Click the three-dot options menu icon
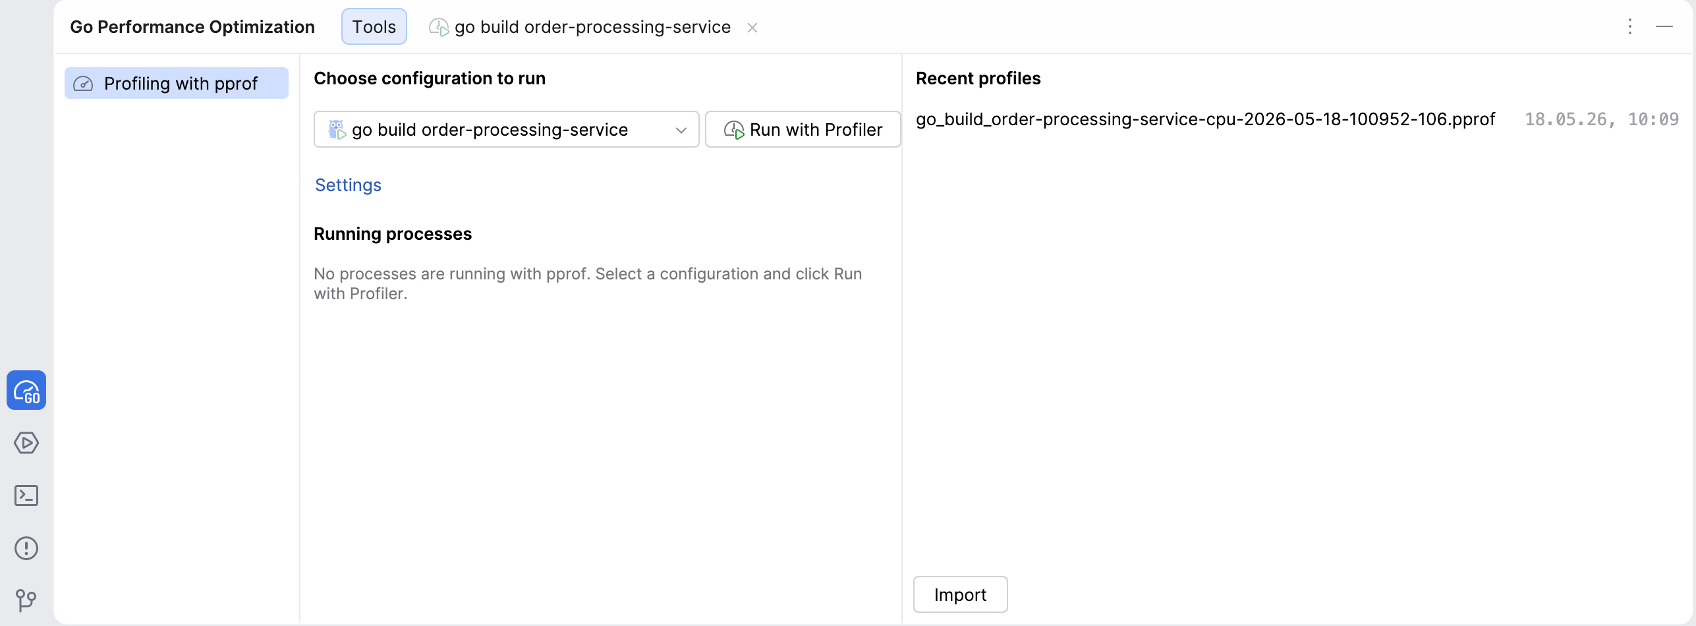The width and height of the screenshot is (1696, 626). point(1630,26)
